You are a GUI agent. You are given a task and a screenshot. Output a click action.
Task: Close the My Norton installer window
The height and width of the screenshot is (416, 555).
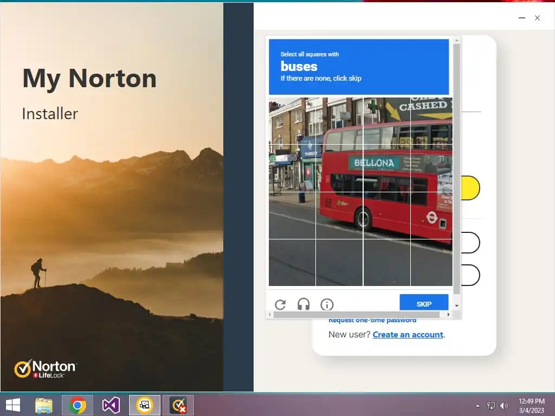coord(537,18)
